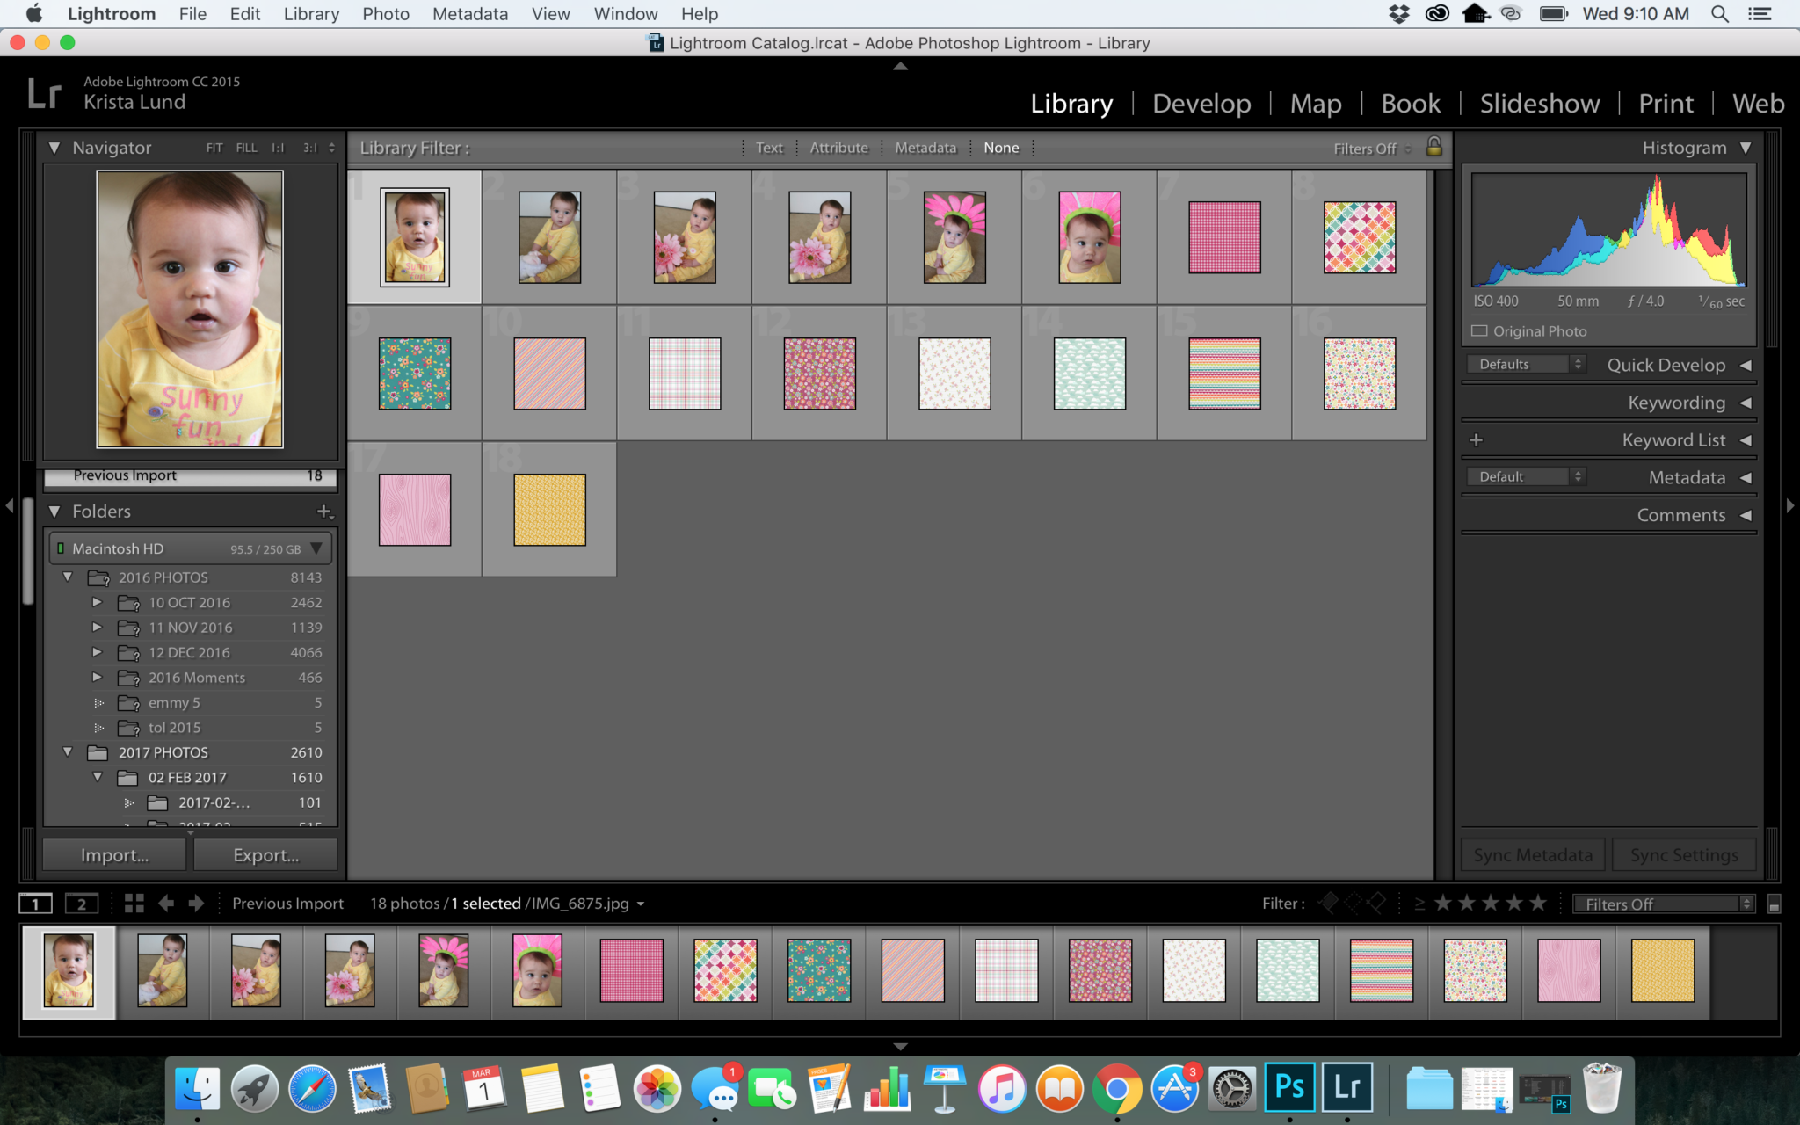1800x1125 pixels.
Task: Select the Attribute library filter
Action: [x=838, y=148]
